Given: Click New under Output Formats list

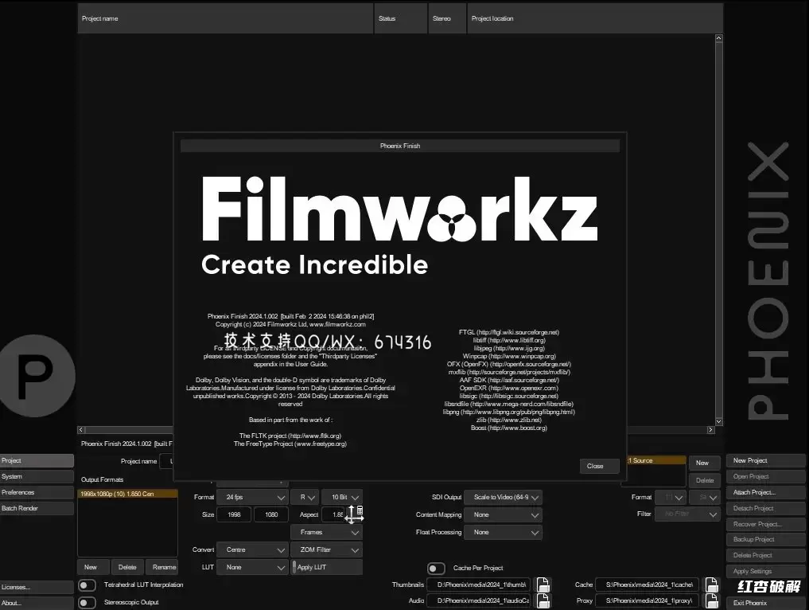Looking at the screenshot, I should pos(93,567).
